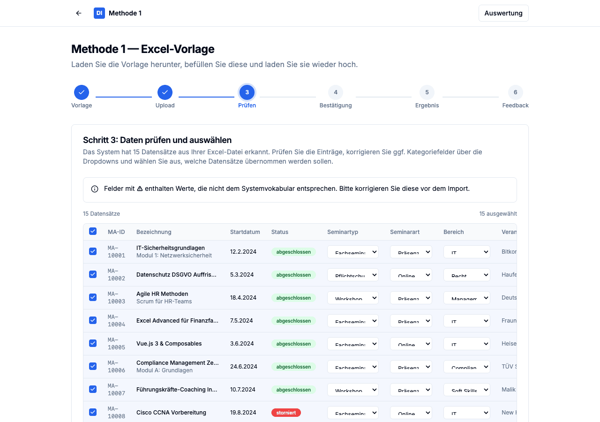This screenshot has width=600, height=422.
Task: Click the Prüfen step 3 circle
Action: click(247, 92)
